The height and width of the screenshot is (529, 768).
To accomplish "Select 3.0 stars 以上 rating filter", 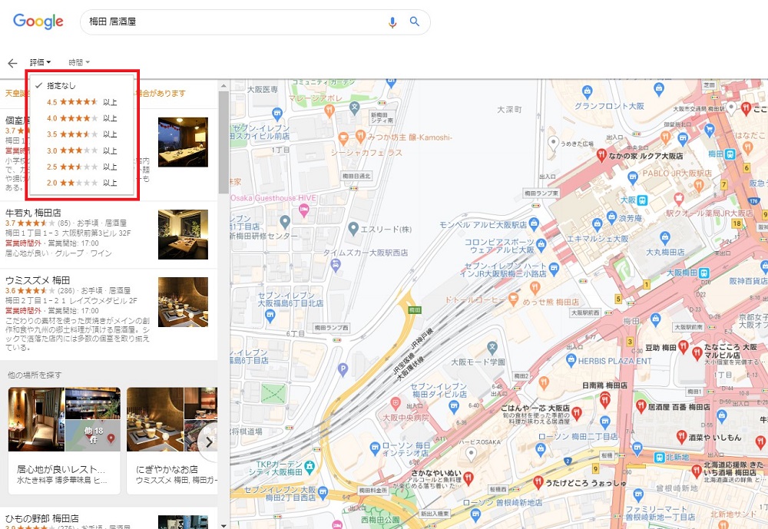I will (82, 150).
